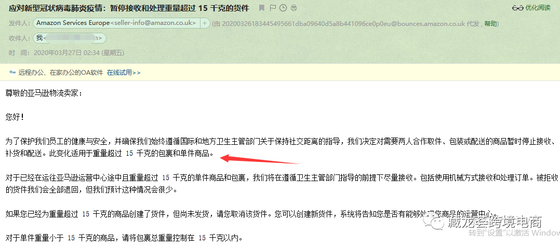The height and width of the screenshot is (246, 560).
Task: Click the 我 recipient address chip
Action: click(x=69, y=38)
